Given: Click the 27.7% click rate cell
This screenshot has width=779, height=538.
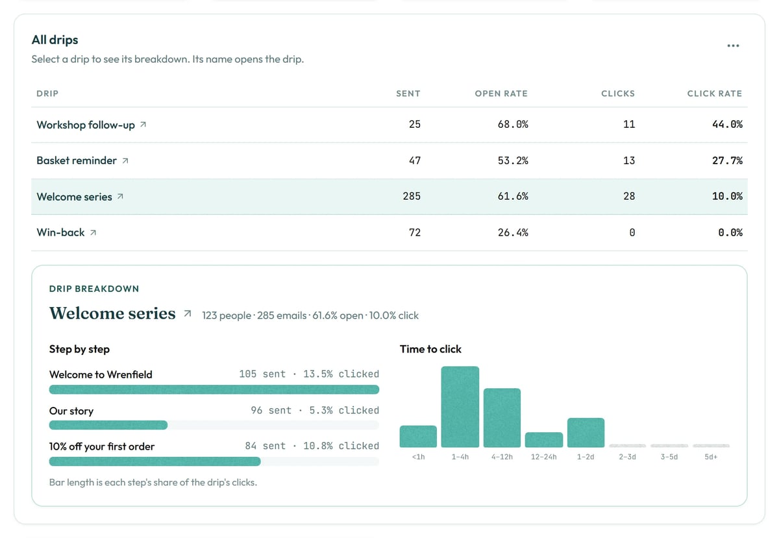Looking at the screenshot, I should tap(727, 160).
